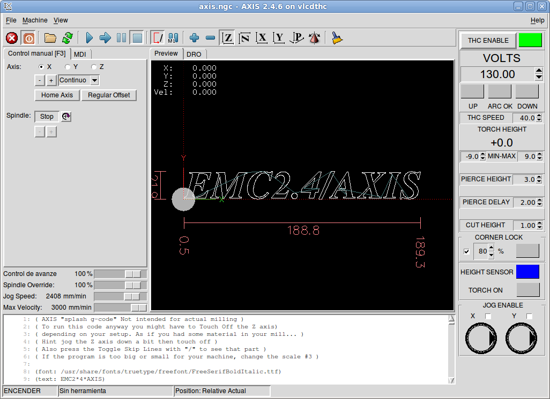This screenshot has height=399, width=550.
Task: Open the File menu
Action: 11,20
